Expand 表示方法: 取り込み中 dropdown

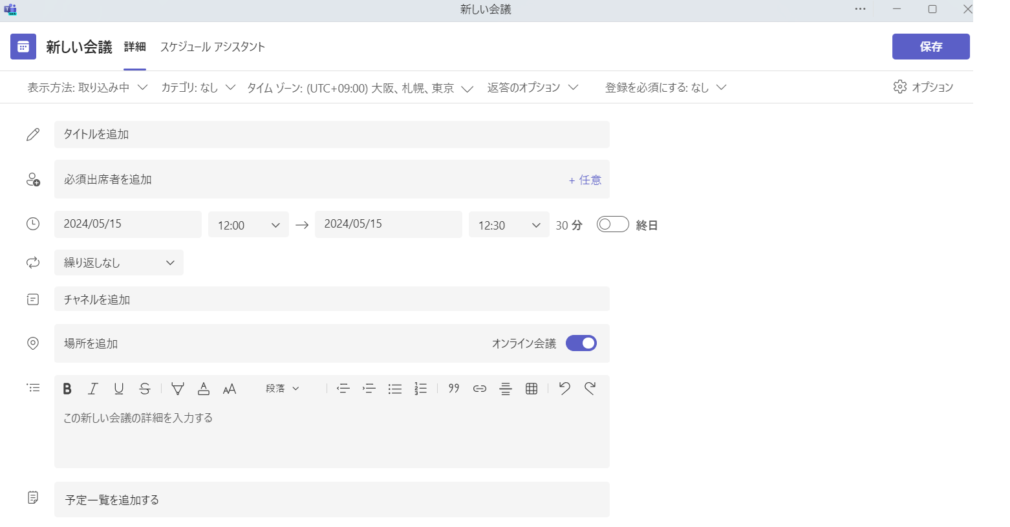pyautogui.click(x=87, y=87)
